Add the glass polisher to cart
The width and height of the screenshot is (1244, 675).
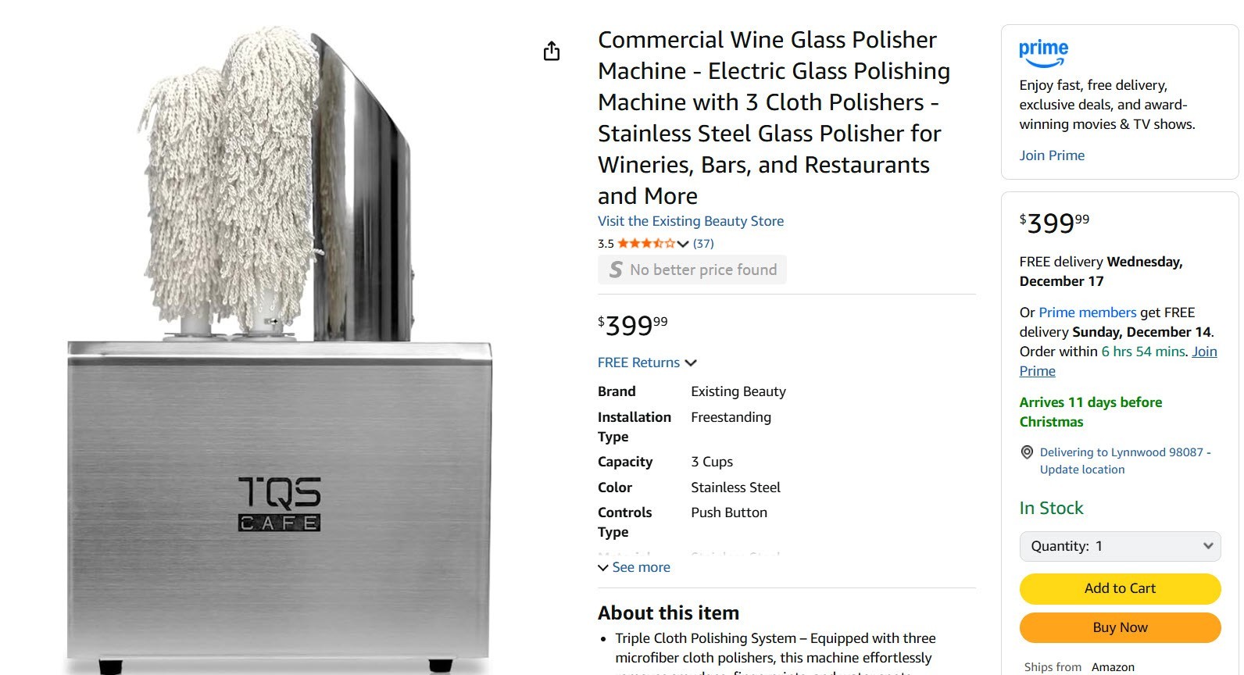1120,588
